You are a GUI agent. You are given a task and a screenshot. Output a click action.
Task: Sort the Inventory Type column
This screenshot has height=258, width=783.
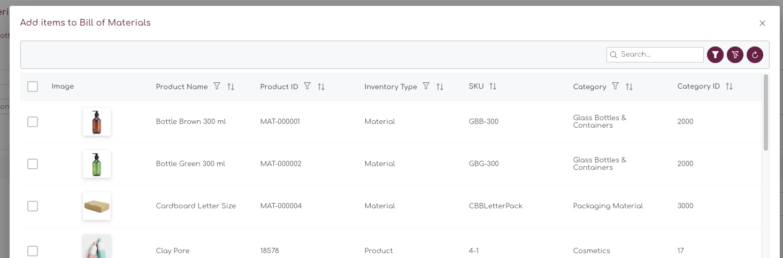pyautogui.click(x=440, y=87)
